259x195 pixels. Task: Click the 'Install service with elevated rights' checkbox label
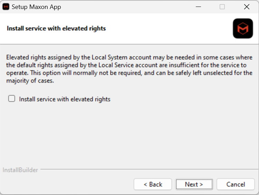(65, 99)
